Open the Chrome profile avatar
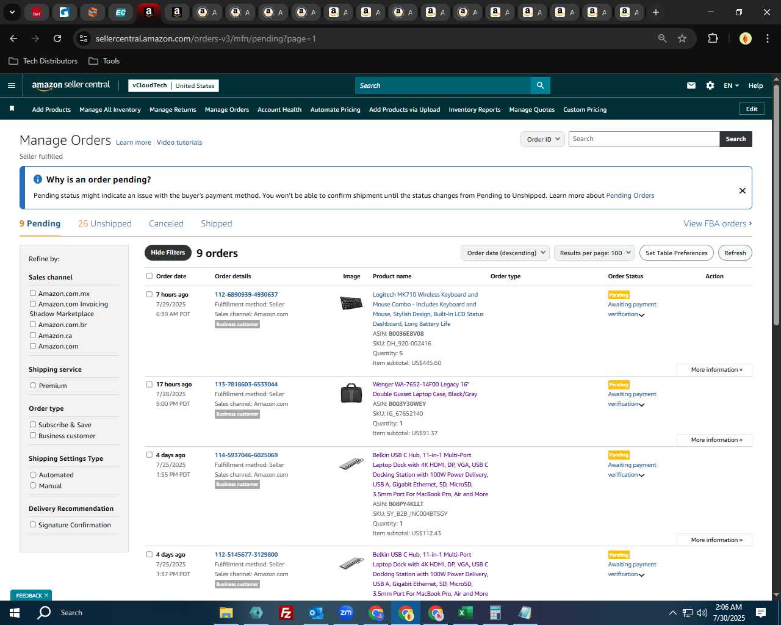The height and width of the screenshot is (625, 781). click(x=746, y=38)
